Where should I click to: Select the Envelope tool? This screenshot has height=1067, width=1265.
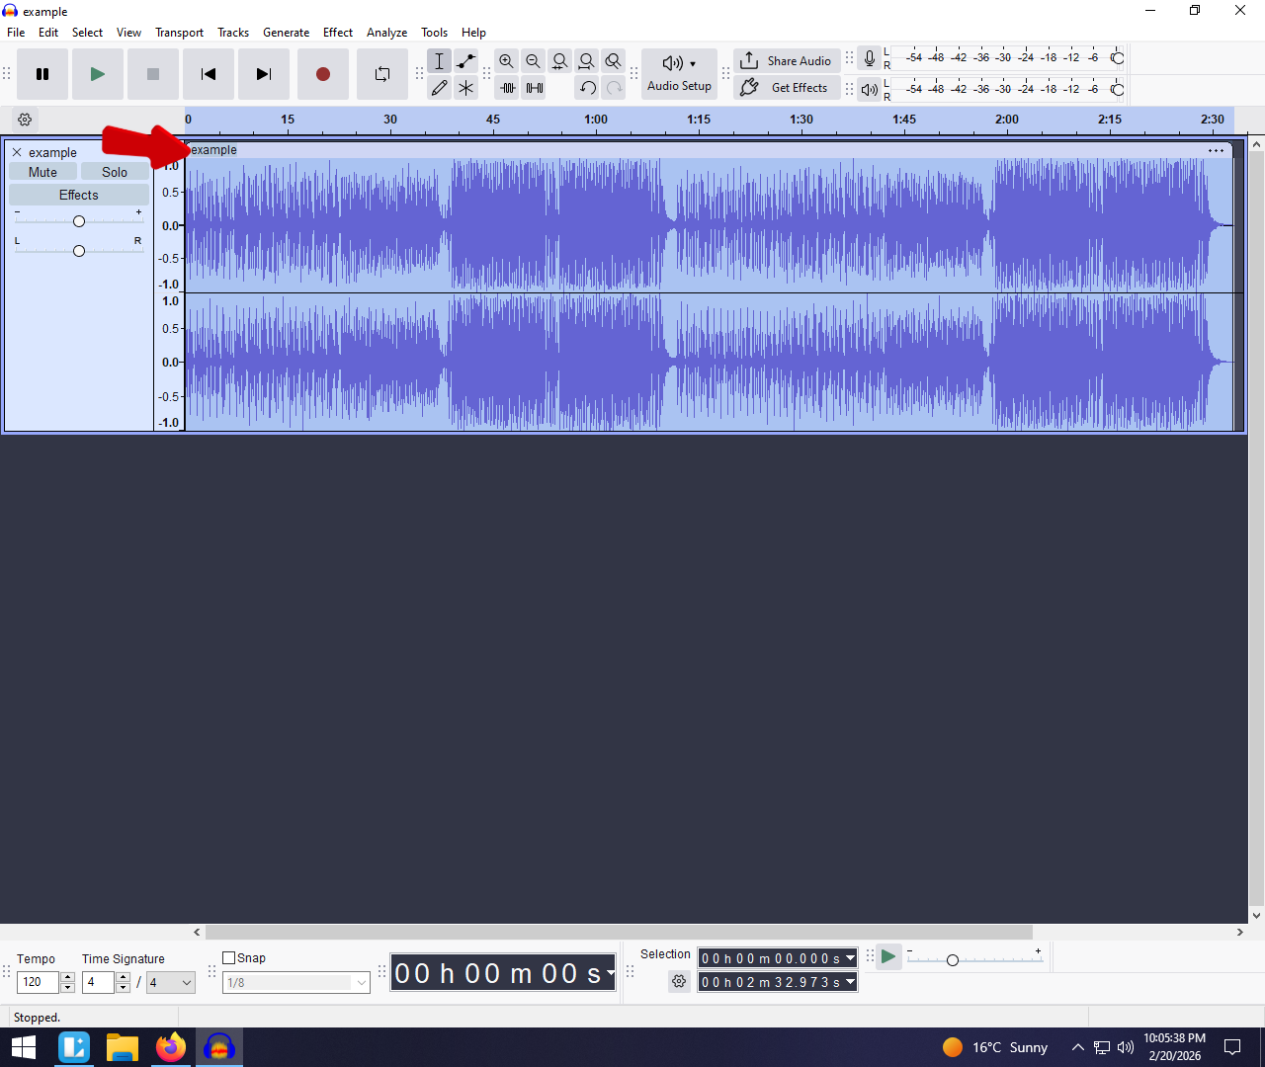[465, 61]
